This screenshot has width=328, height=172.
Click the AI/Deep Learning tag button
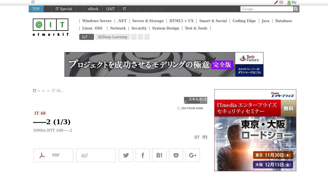(x=113, y=37)
